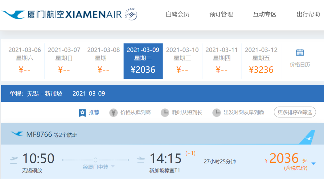324x179 pixels.
Task: Click the aircraft tail fin graphic
Action: (307, 138)
